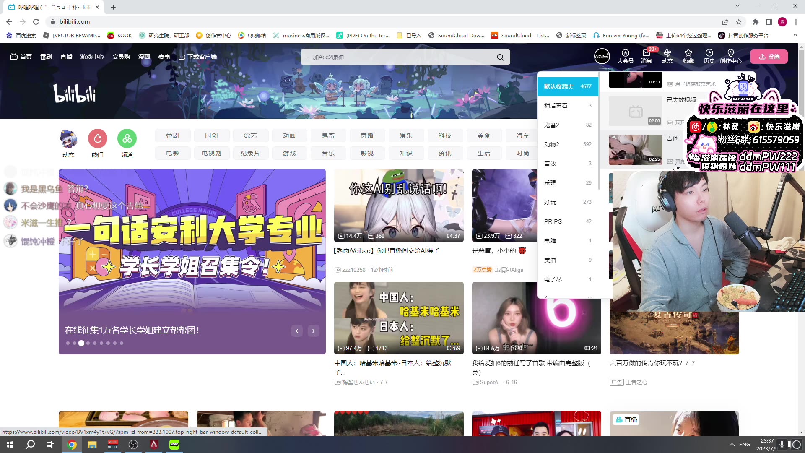Image resolution: width=805 pixels, height=453 pixels.
Task: Select PR PS favorites folder
Action: 568,221
